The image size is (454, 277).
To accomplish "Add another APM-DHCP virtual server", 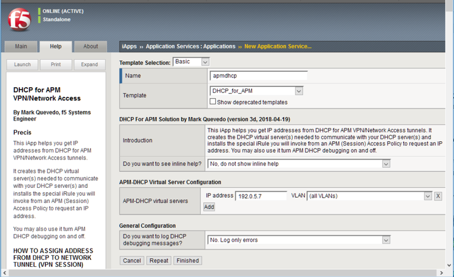I will point(209,207).
